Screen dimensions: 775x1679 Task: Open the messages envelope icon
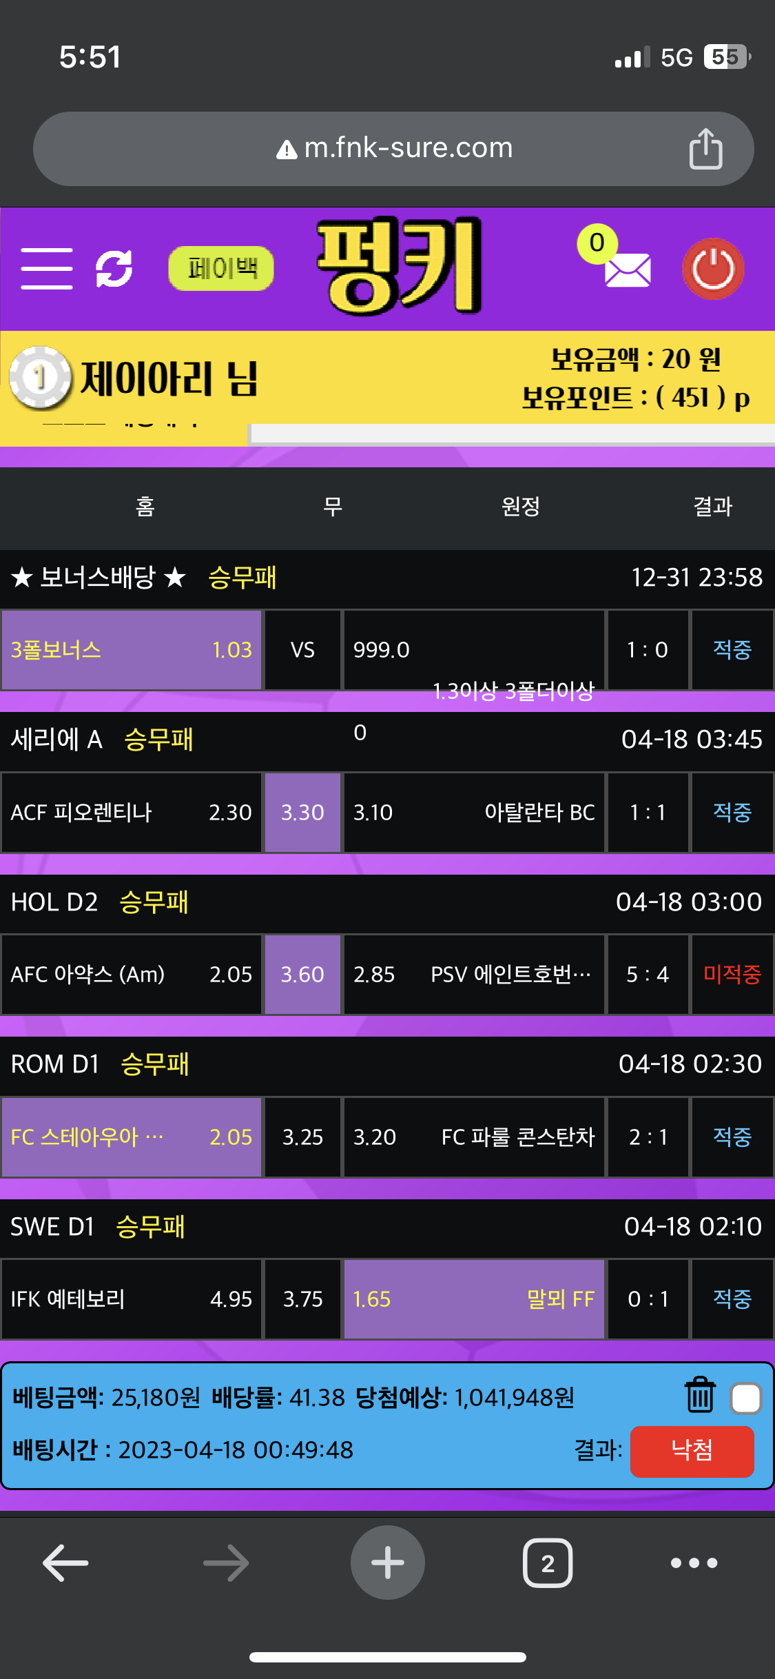[627, 270]
